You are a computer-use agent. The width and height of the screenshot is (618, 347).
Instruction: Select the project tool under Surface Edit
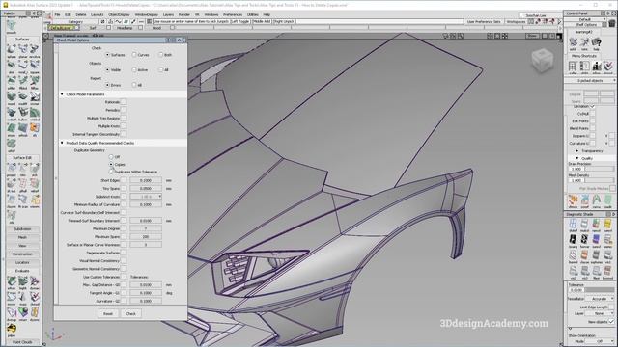12,168
